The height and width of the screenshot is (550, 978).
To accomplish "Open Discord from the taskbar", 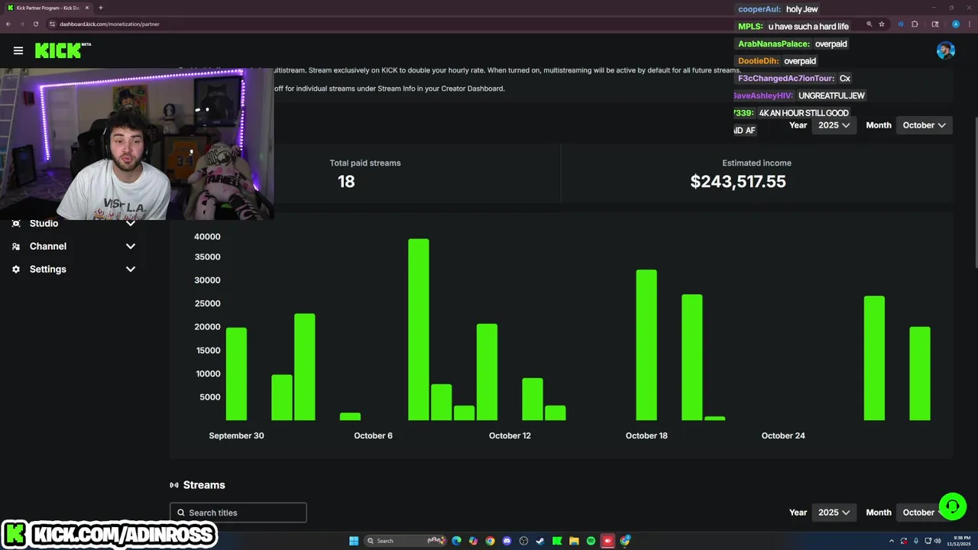I will click(x=507, y=541).
